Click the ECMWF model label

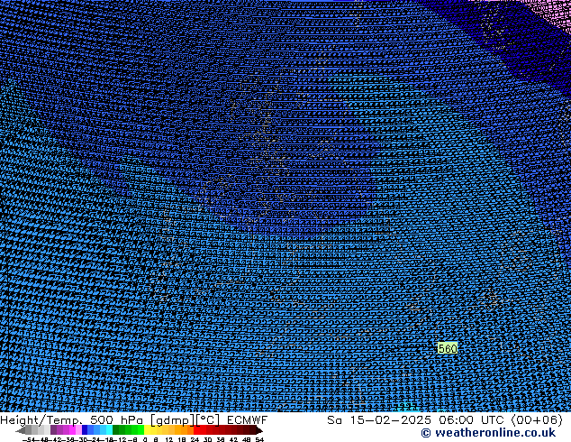click(247, 420)
